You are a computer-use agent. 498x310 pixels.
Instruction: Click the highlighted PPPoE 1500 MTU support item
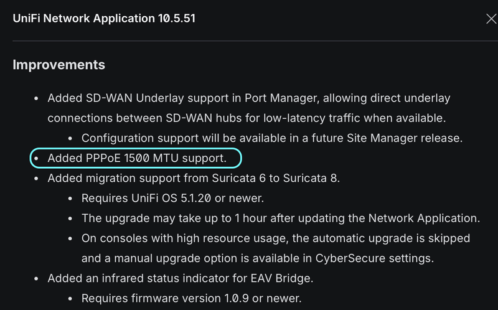tap(136, 158)
